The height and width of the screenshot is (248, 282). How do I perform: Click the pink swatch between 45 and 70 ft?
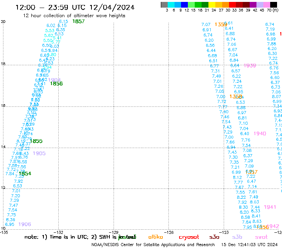click(266, 5)
